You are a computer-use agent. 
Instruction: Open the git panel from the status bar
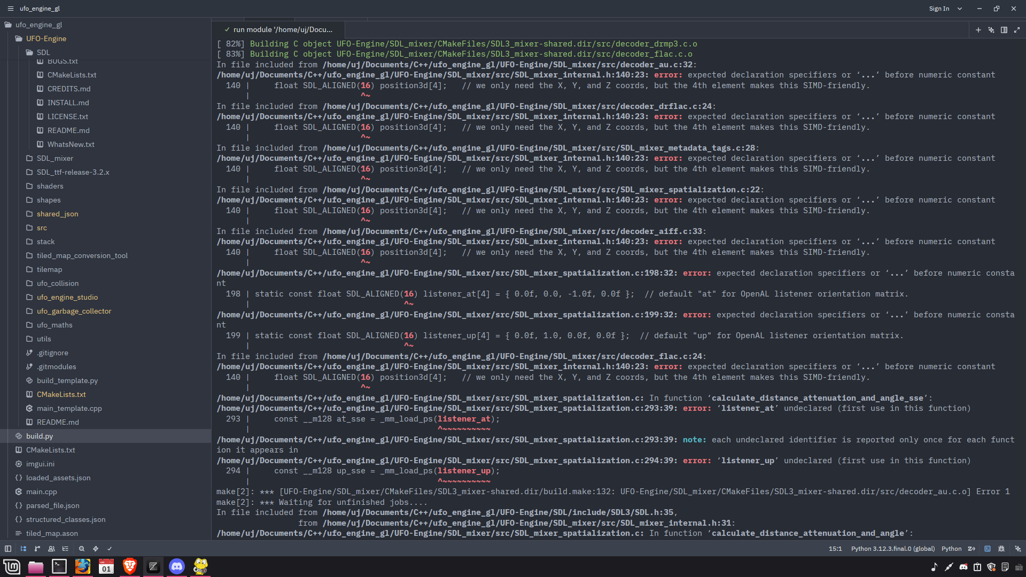pos(37,549)
